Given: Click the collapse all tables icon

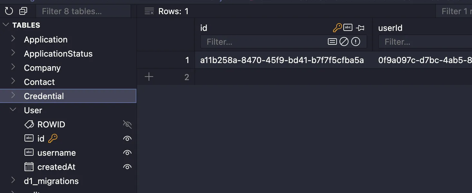Looking at the screenshot, I should (x=23, y=11).
